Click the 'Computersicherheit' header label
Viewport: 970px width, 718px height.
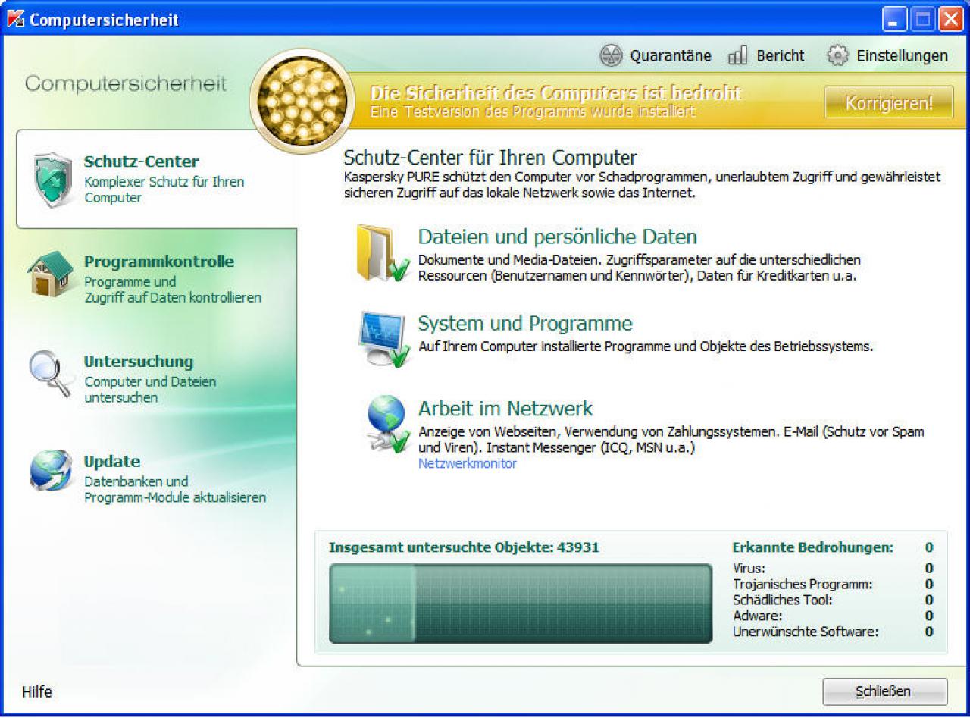coord(126,83)
